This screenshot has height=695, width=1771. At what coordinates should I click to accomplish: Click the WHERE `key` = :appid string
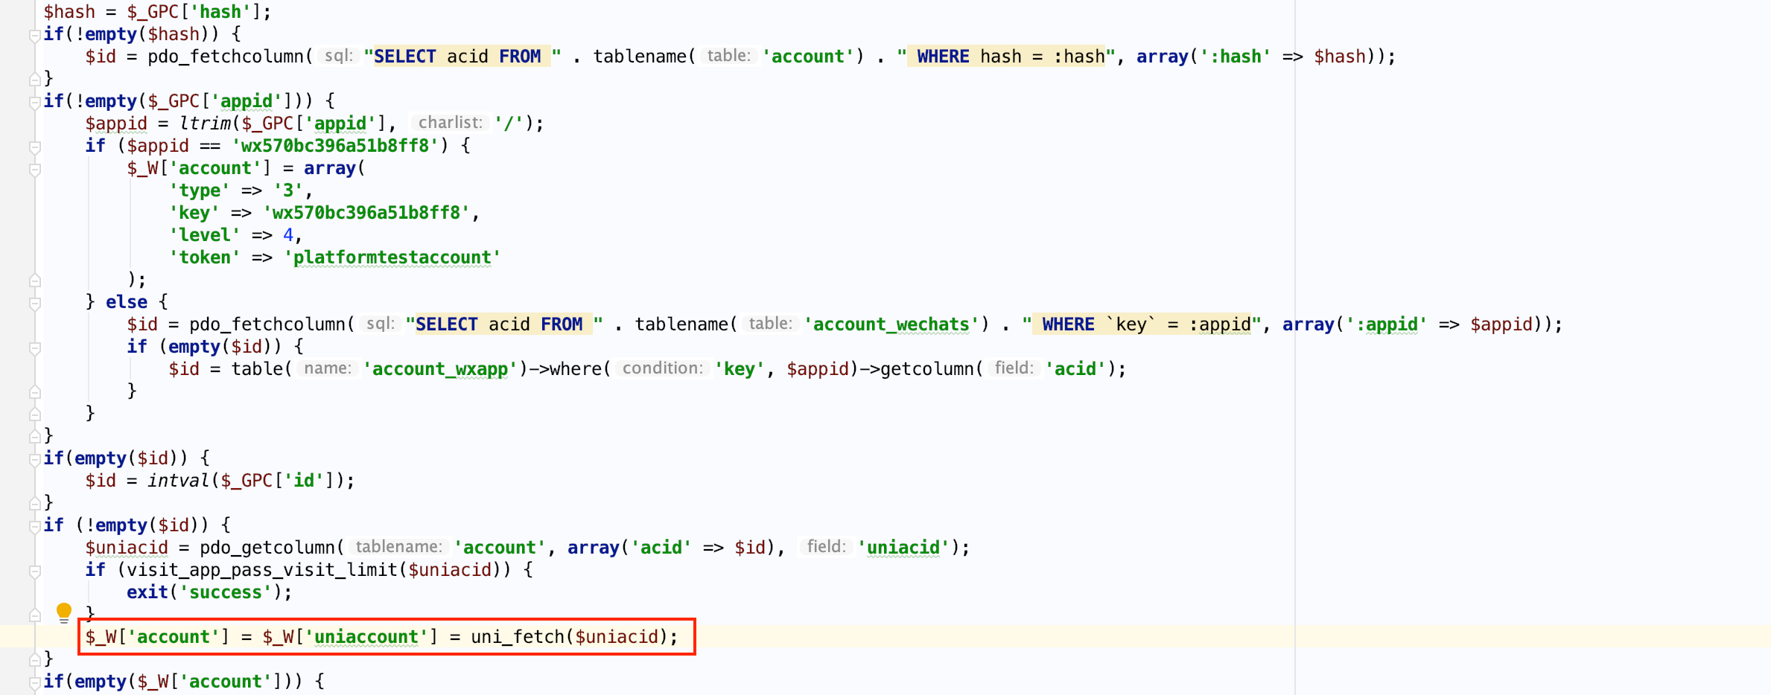1142,324
